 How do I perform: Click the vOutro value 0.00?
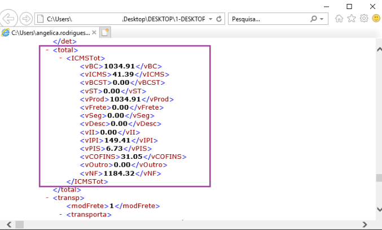coord(122,165)
